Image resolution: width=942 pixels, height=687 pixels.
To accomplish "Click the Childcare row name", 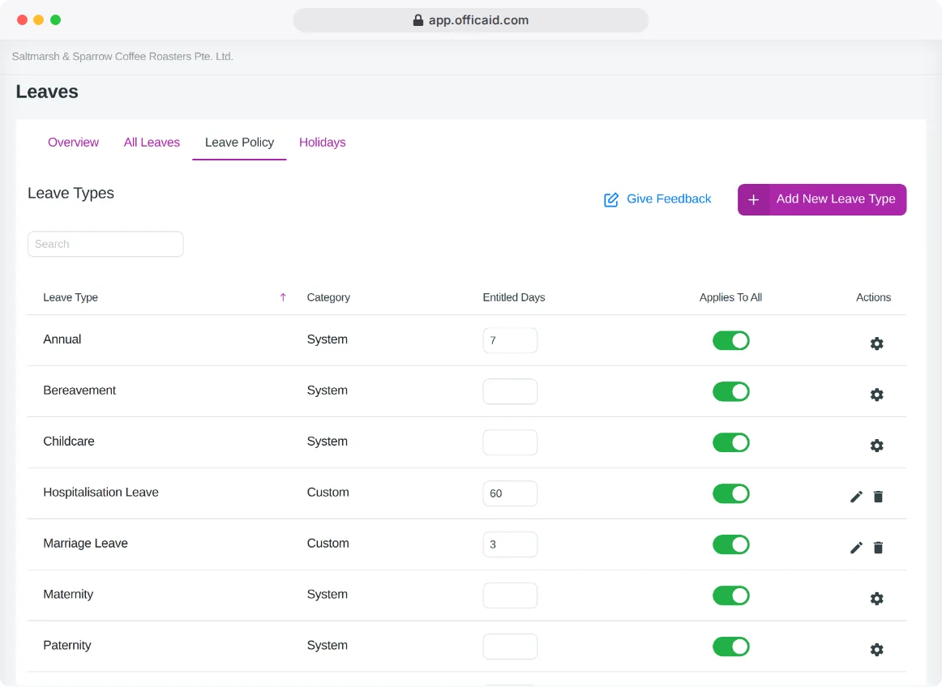I will [68, 442].
